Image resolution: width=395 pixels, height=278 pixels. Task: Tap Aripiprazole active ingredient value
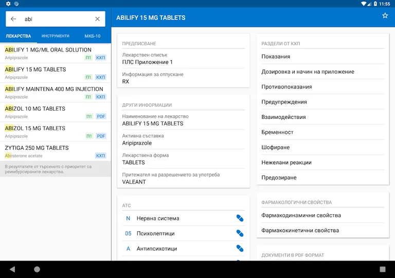[x=137, y=143]
